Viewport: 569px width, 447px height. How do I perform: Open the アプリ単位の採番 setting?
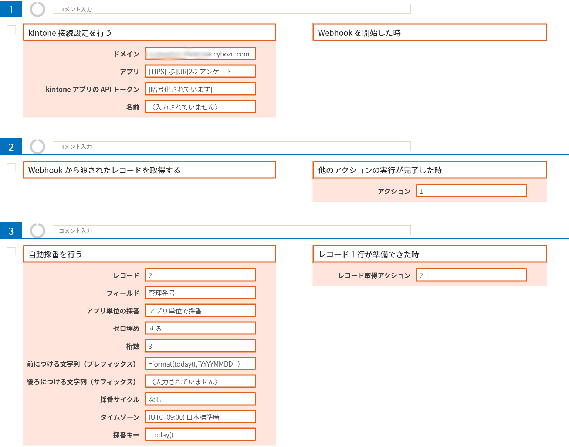click(200, 310)
